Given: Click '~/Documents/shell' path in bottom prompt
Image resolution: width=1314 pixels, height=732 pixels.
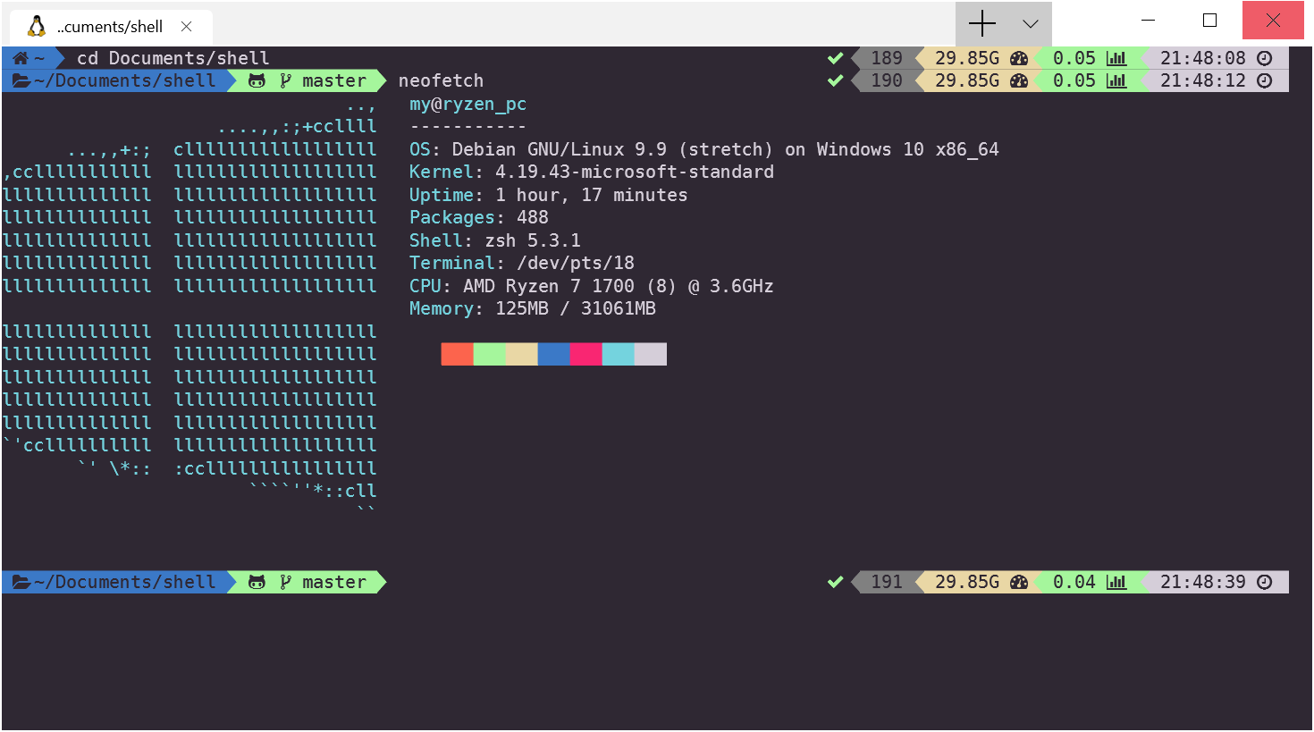Looking at the screenshot, I should click(125, 582).
